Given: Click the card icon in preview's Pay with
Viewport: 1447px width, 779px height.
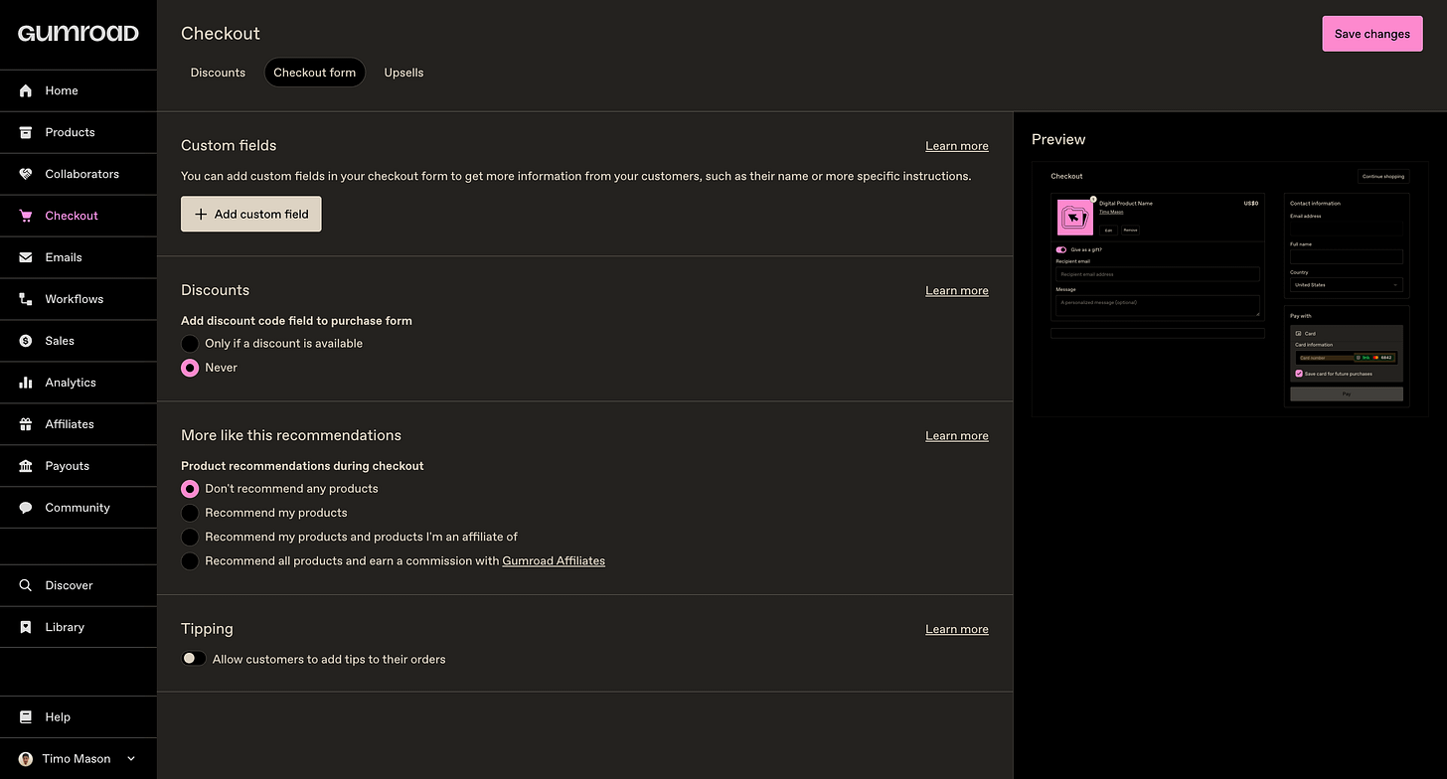Looking at the screenshot, I should (x=1299, y=334).
